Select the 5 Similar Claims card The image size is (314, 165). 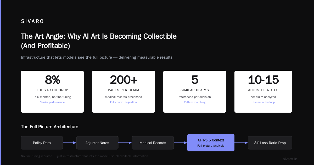[x=195, y=92]
